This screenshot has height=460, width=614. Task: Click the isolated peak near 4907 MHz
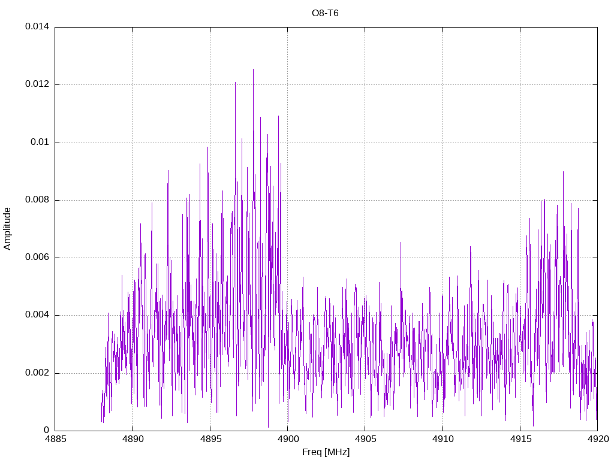[x=401, y=244]
